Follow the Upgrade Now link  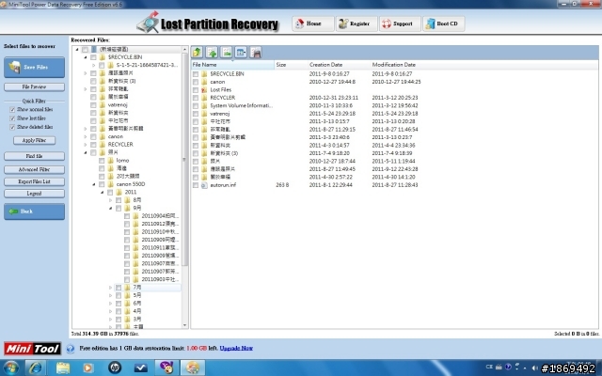[236, 349]
